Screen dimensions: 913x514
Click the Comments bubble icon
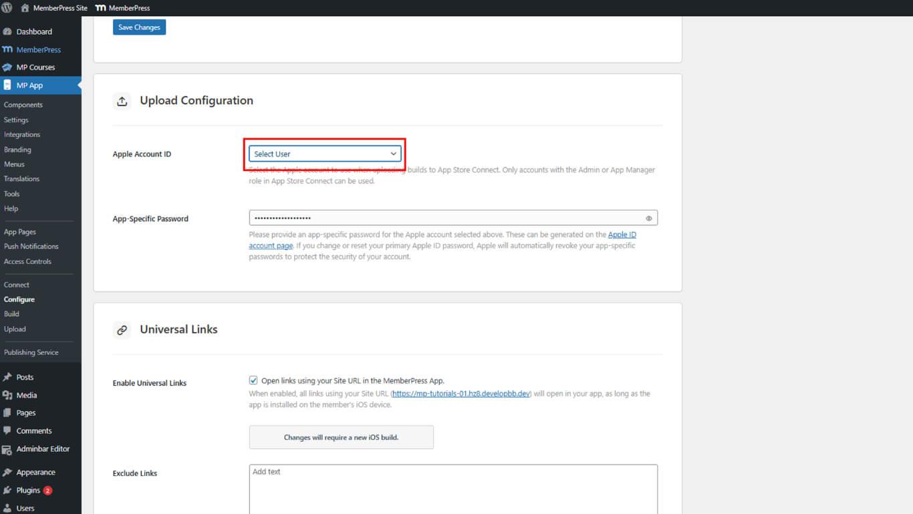coord(7,431)
